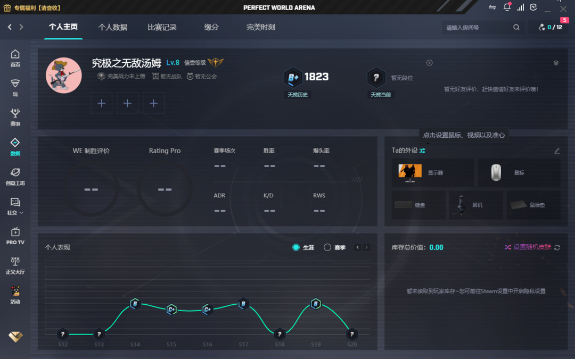Go to the previous season page arrow

pyautogui.click(x=358, y=247)
